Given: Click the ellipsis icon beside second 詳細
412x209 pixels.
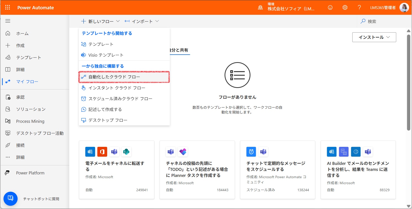Looking at the screenshot, I should 8,157.
